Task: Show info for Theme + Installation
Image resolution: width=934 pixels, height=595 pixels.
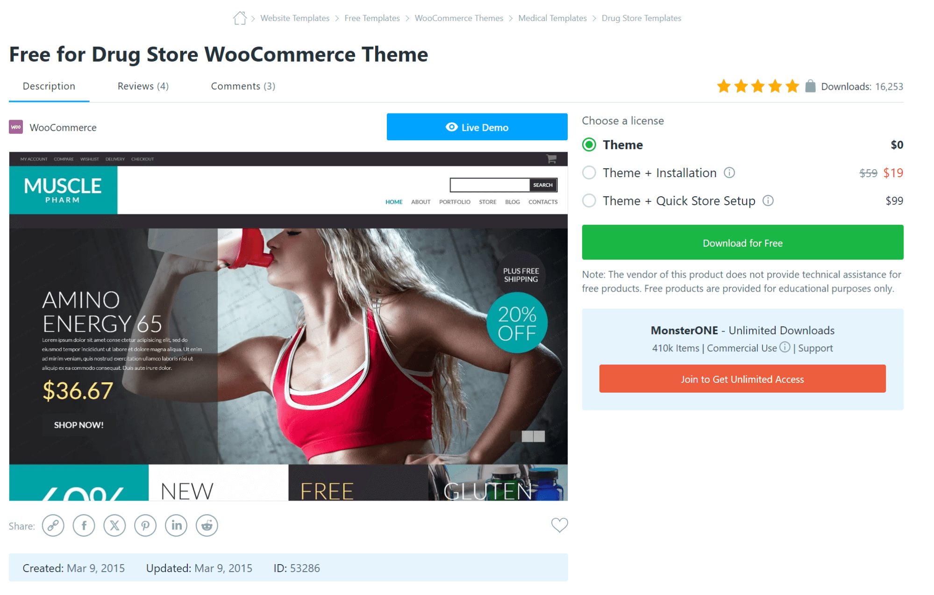Action: [x=729, y=173]
